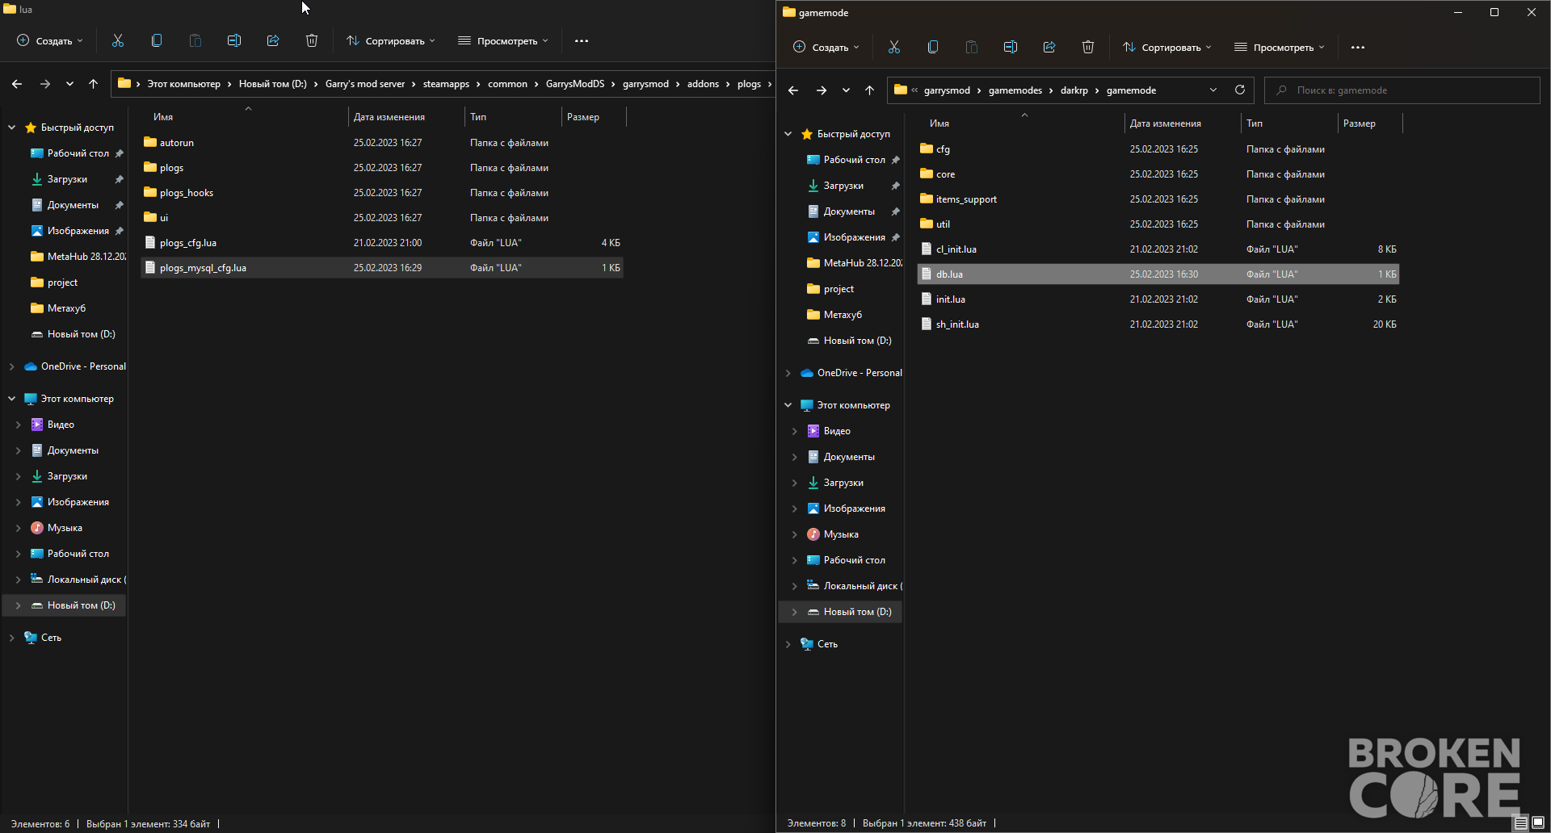The height and width of the screenshot is (833, 1551).
Task: Collapse Этот компьютер tree in the gamemode window
Action: (788, 405)
